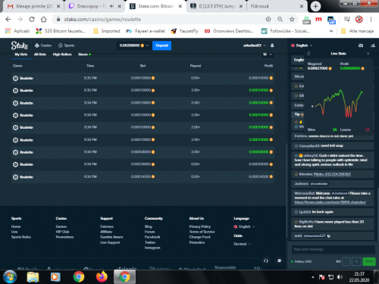Open a new browser tab
Screen dimensions: 379x284
coord(315,6)
